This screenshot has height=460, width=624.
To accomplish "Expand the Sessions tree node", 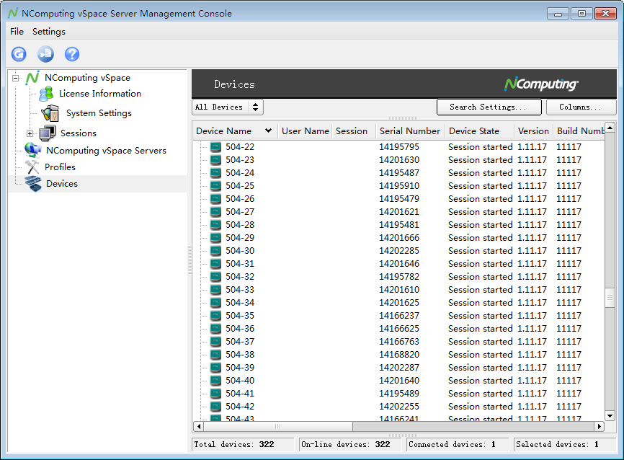I will 30,133.
